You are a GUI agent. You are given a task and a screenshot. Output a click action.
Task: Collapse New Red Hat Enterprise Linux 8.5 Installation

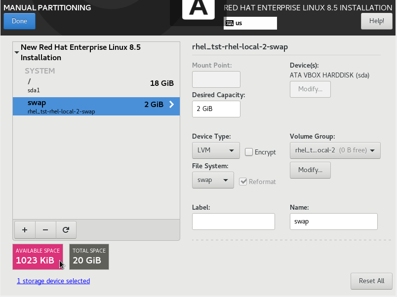coord(17,52)
